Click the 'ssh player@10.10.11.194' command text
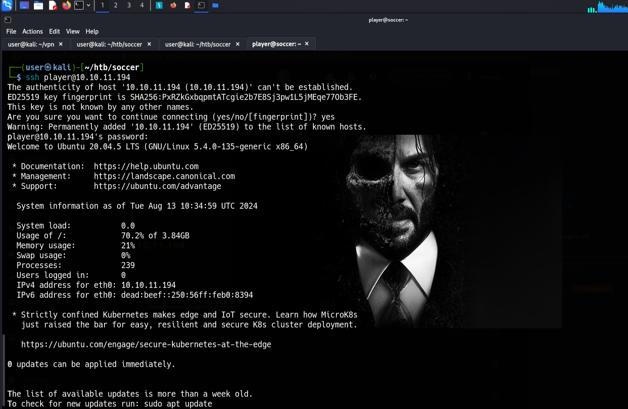This screenshot has width=628, height=409. (78, 77)
